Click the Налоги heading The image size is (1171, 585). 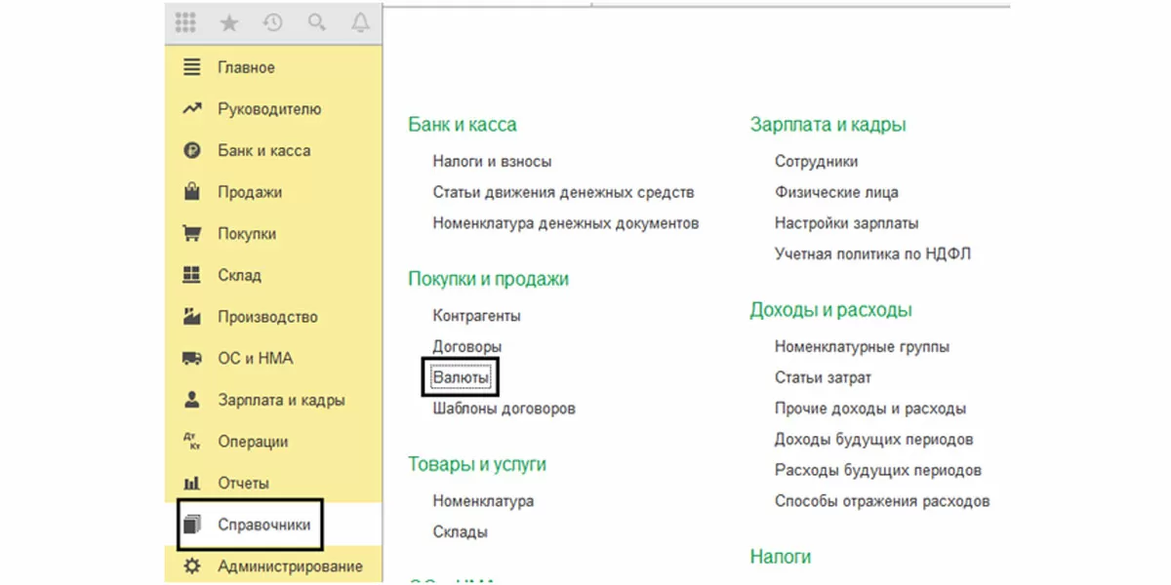click(781, 557)
